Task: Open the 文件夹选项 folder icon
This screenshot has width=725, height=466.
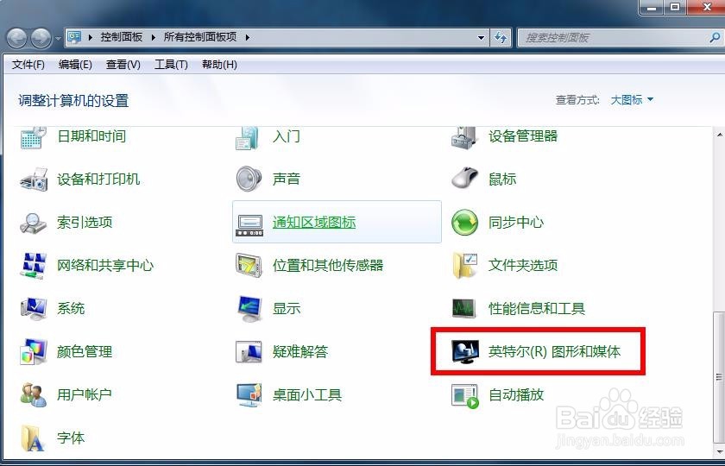Action: tap(464, 266)
